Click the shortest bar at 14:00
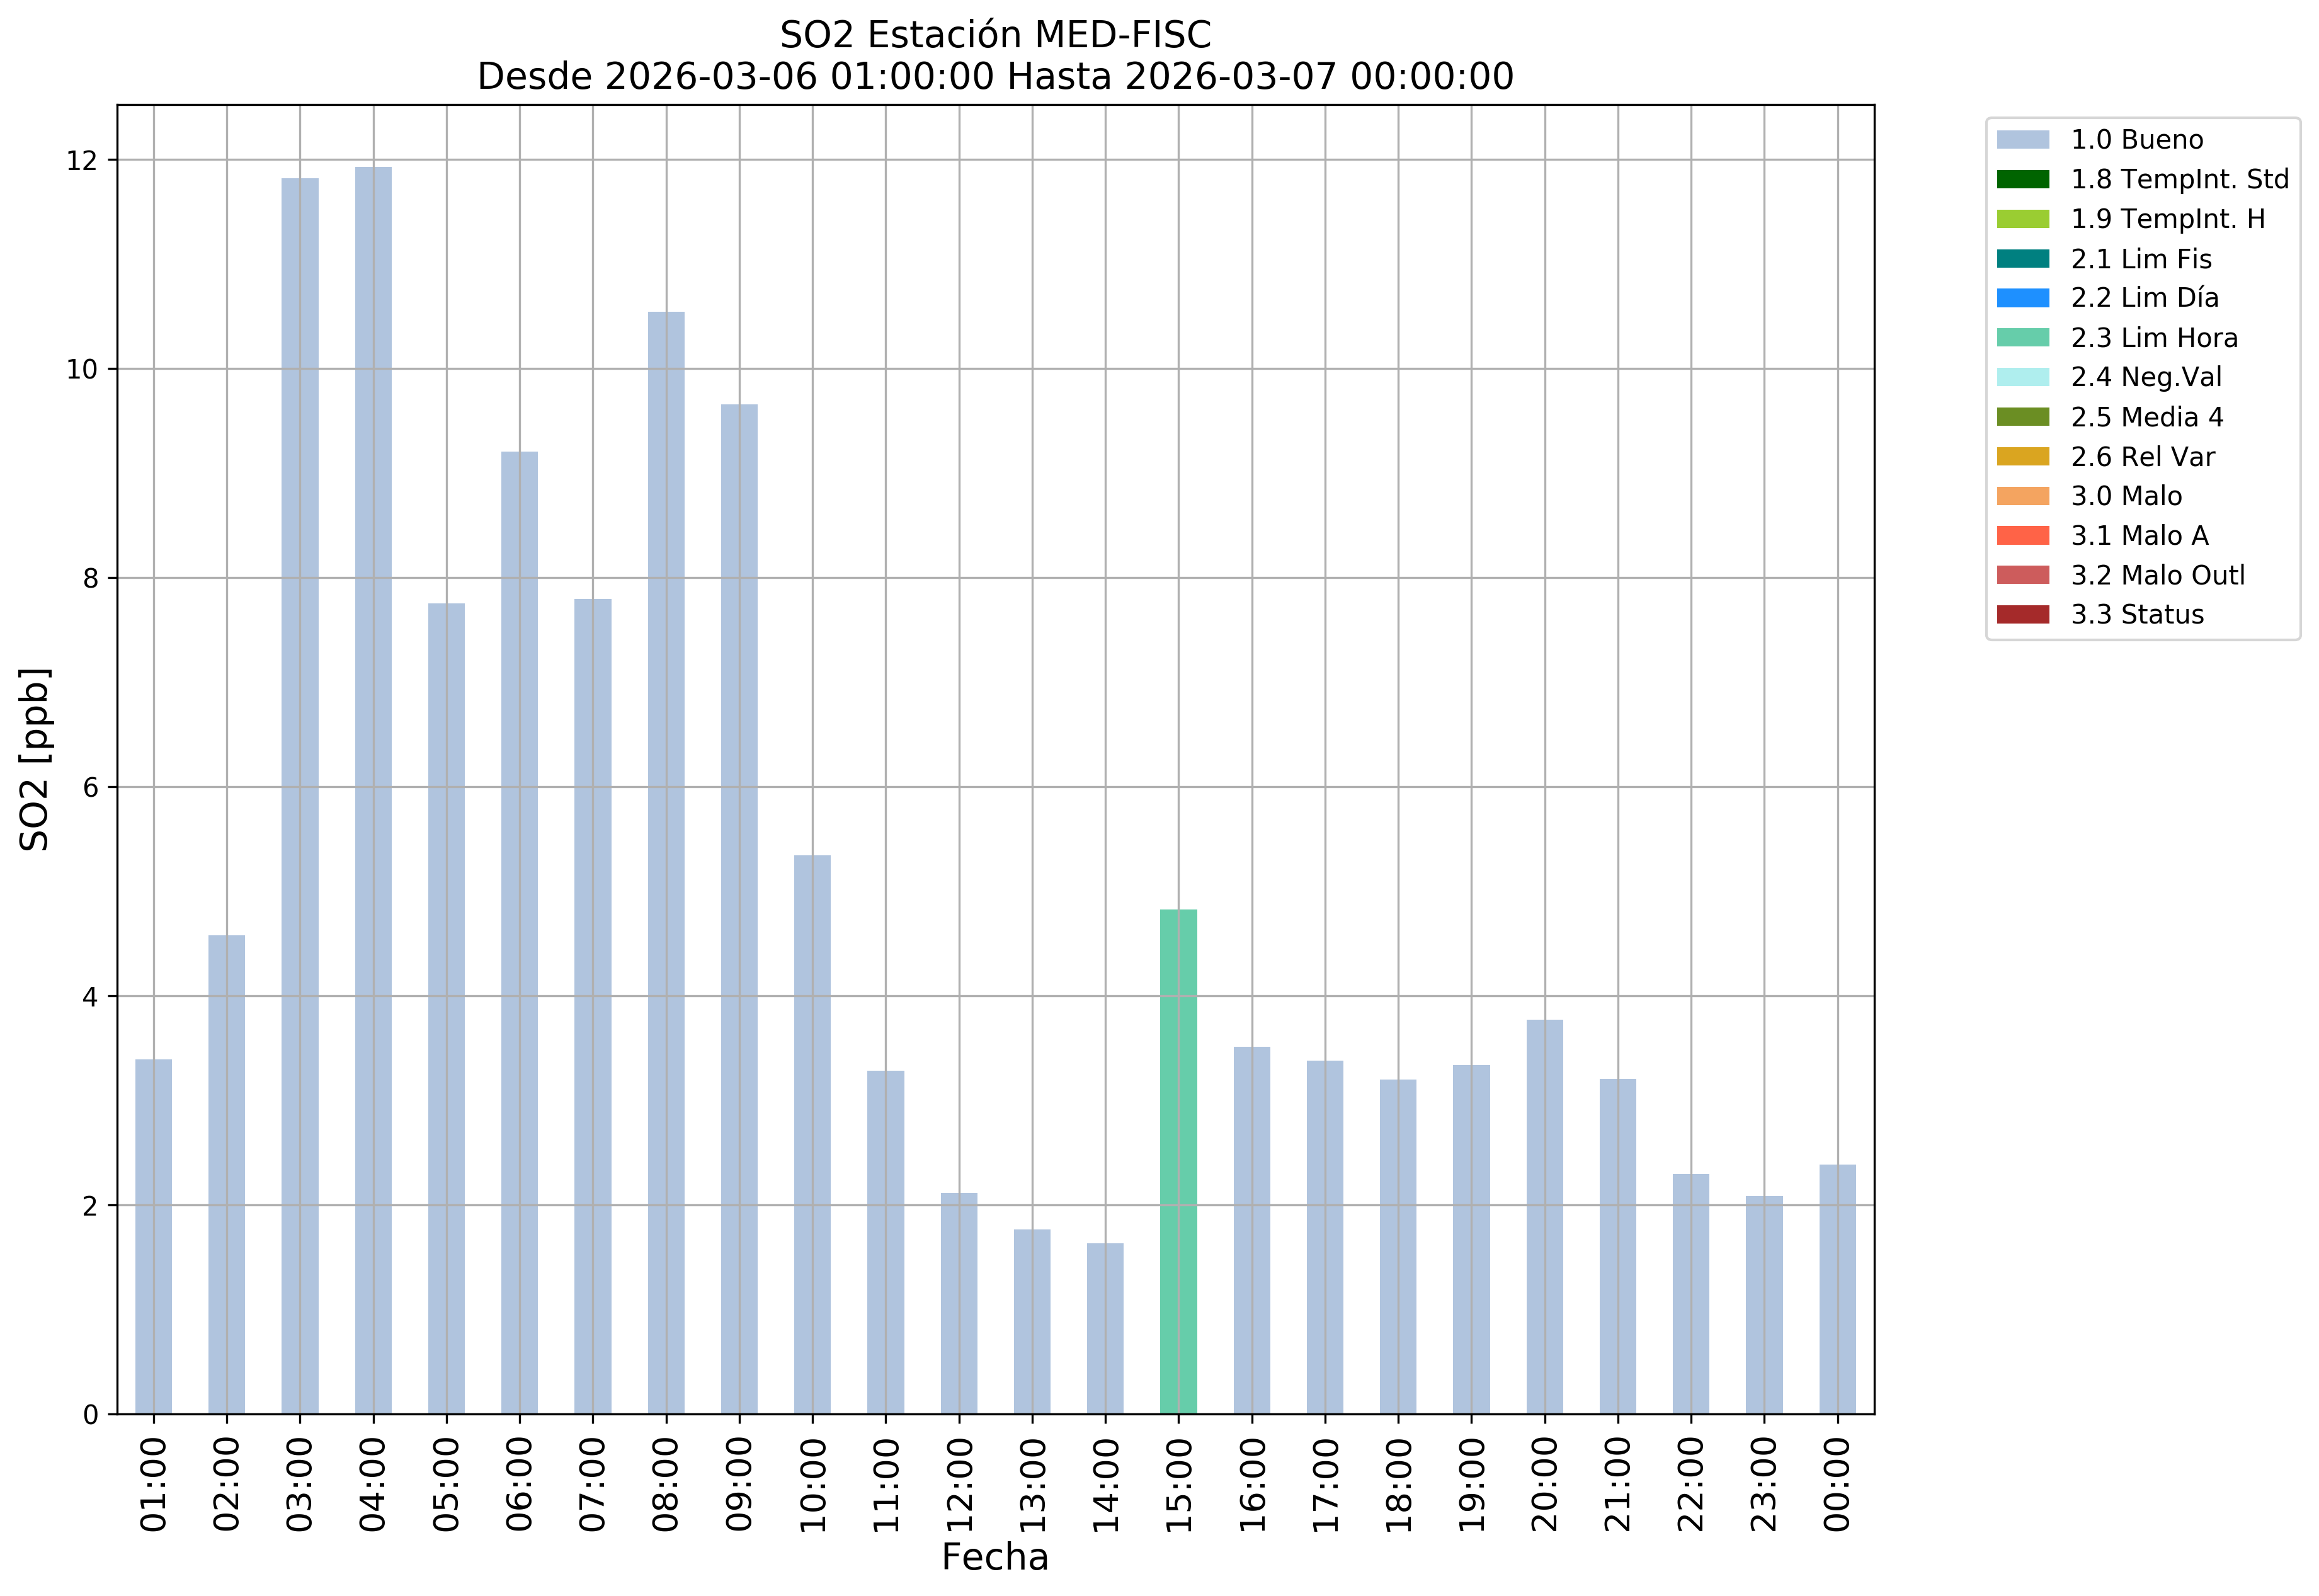This screenshot has width=2319, height=1596. coord(1105,1328)
